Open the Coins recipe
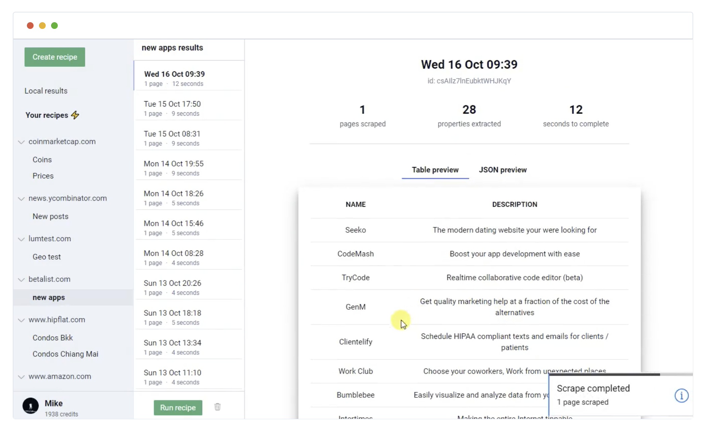 42,160
